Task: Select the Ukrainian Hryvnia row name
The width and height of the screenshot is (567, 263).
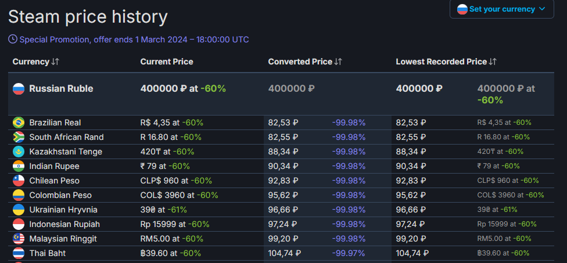Action: (x=63, y=210)
